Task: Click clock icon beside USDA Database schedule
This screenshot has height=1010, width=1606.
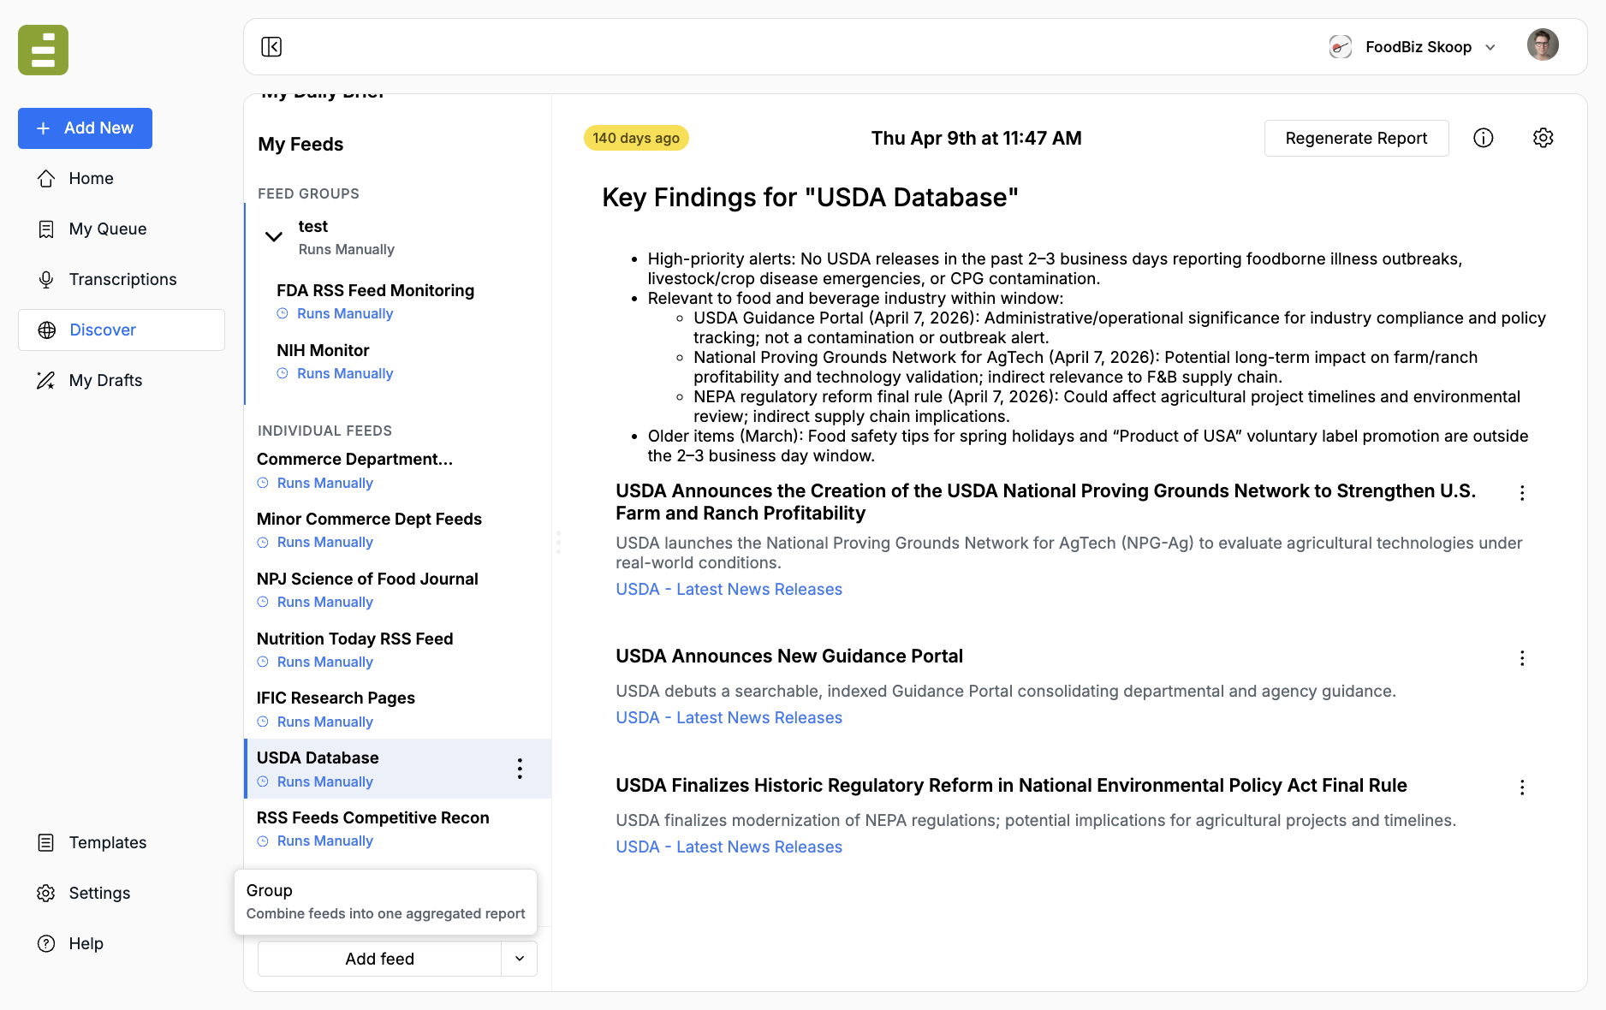Action: [x=263, y=781]
